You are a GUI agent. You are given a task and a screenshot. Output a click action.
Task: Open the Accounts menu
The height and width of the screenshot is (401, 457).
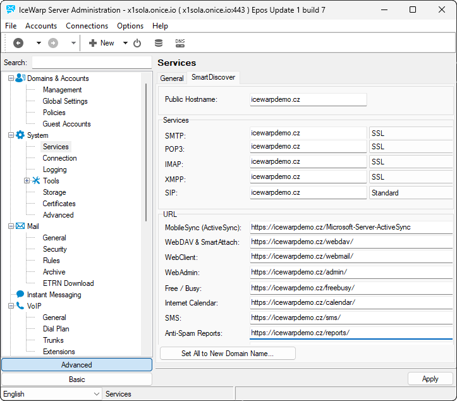(x=41, y=26)
